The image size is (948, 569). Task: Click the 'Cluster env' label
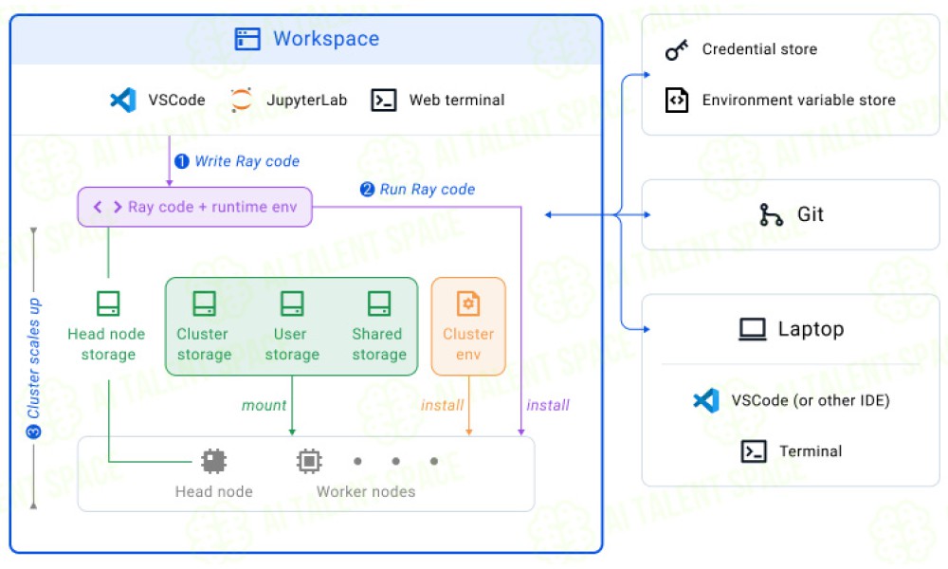pyautogui.click(x=468, y=344)
